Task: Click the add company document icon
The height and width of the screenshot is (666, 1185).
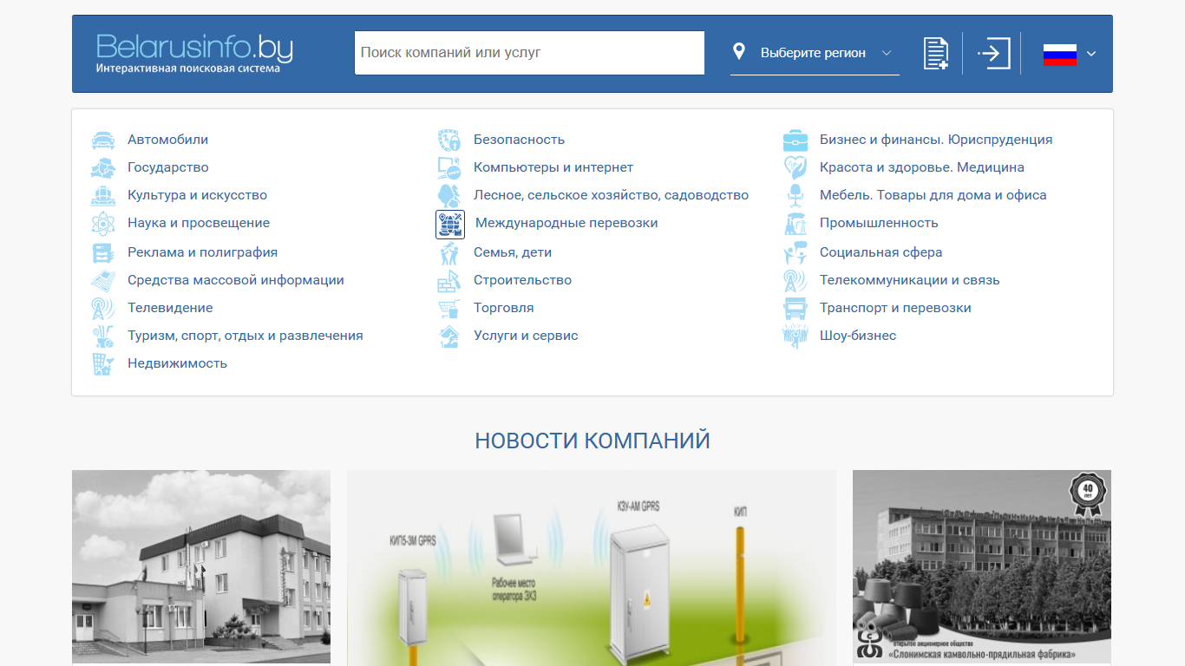Action: coord(935,54)
